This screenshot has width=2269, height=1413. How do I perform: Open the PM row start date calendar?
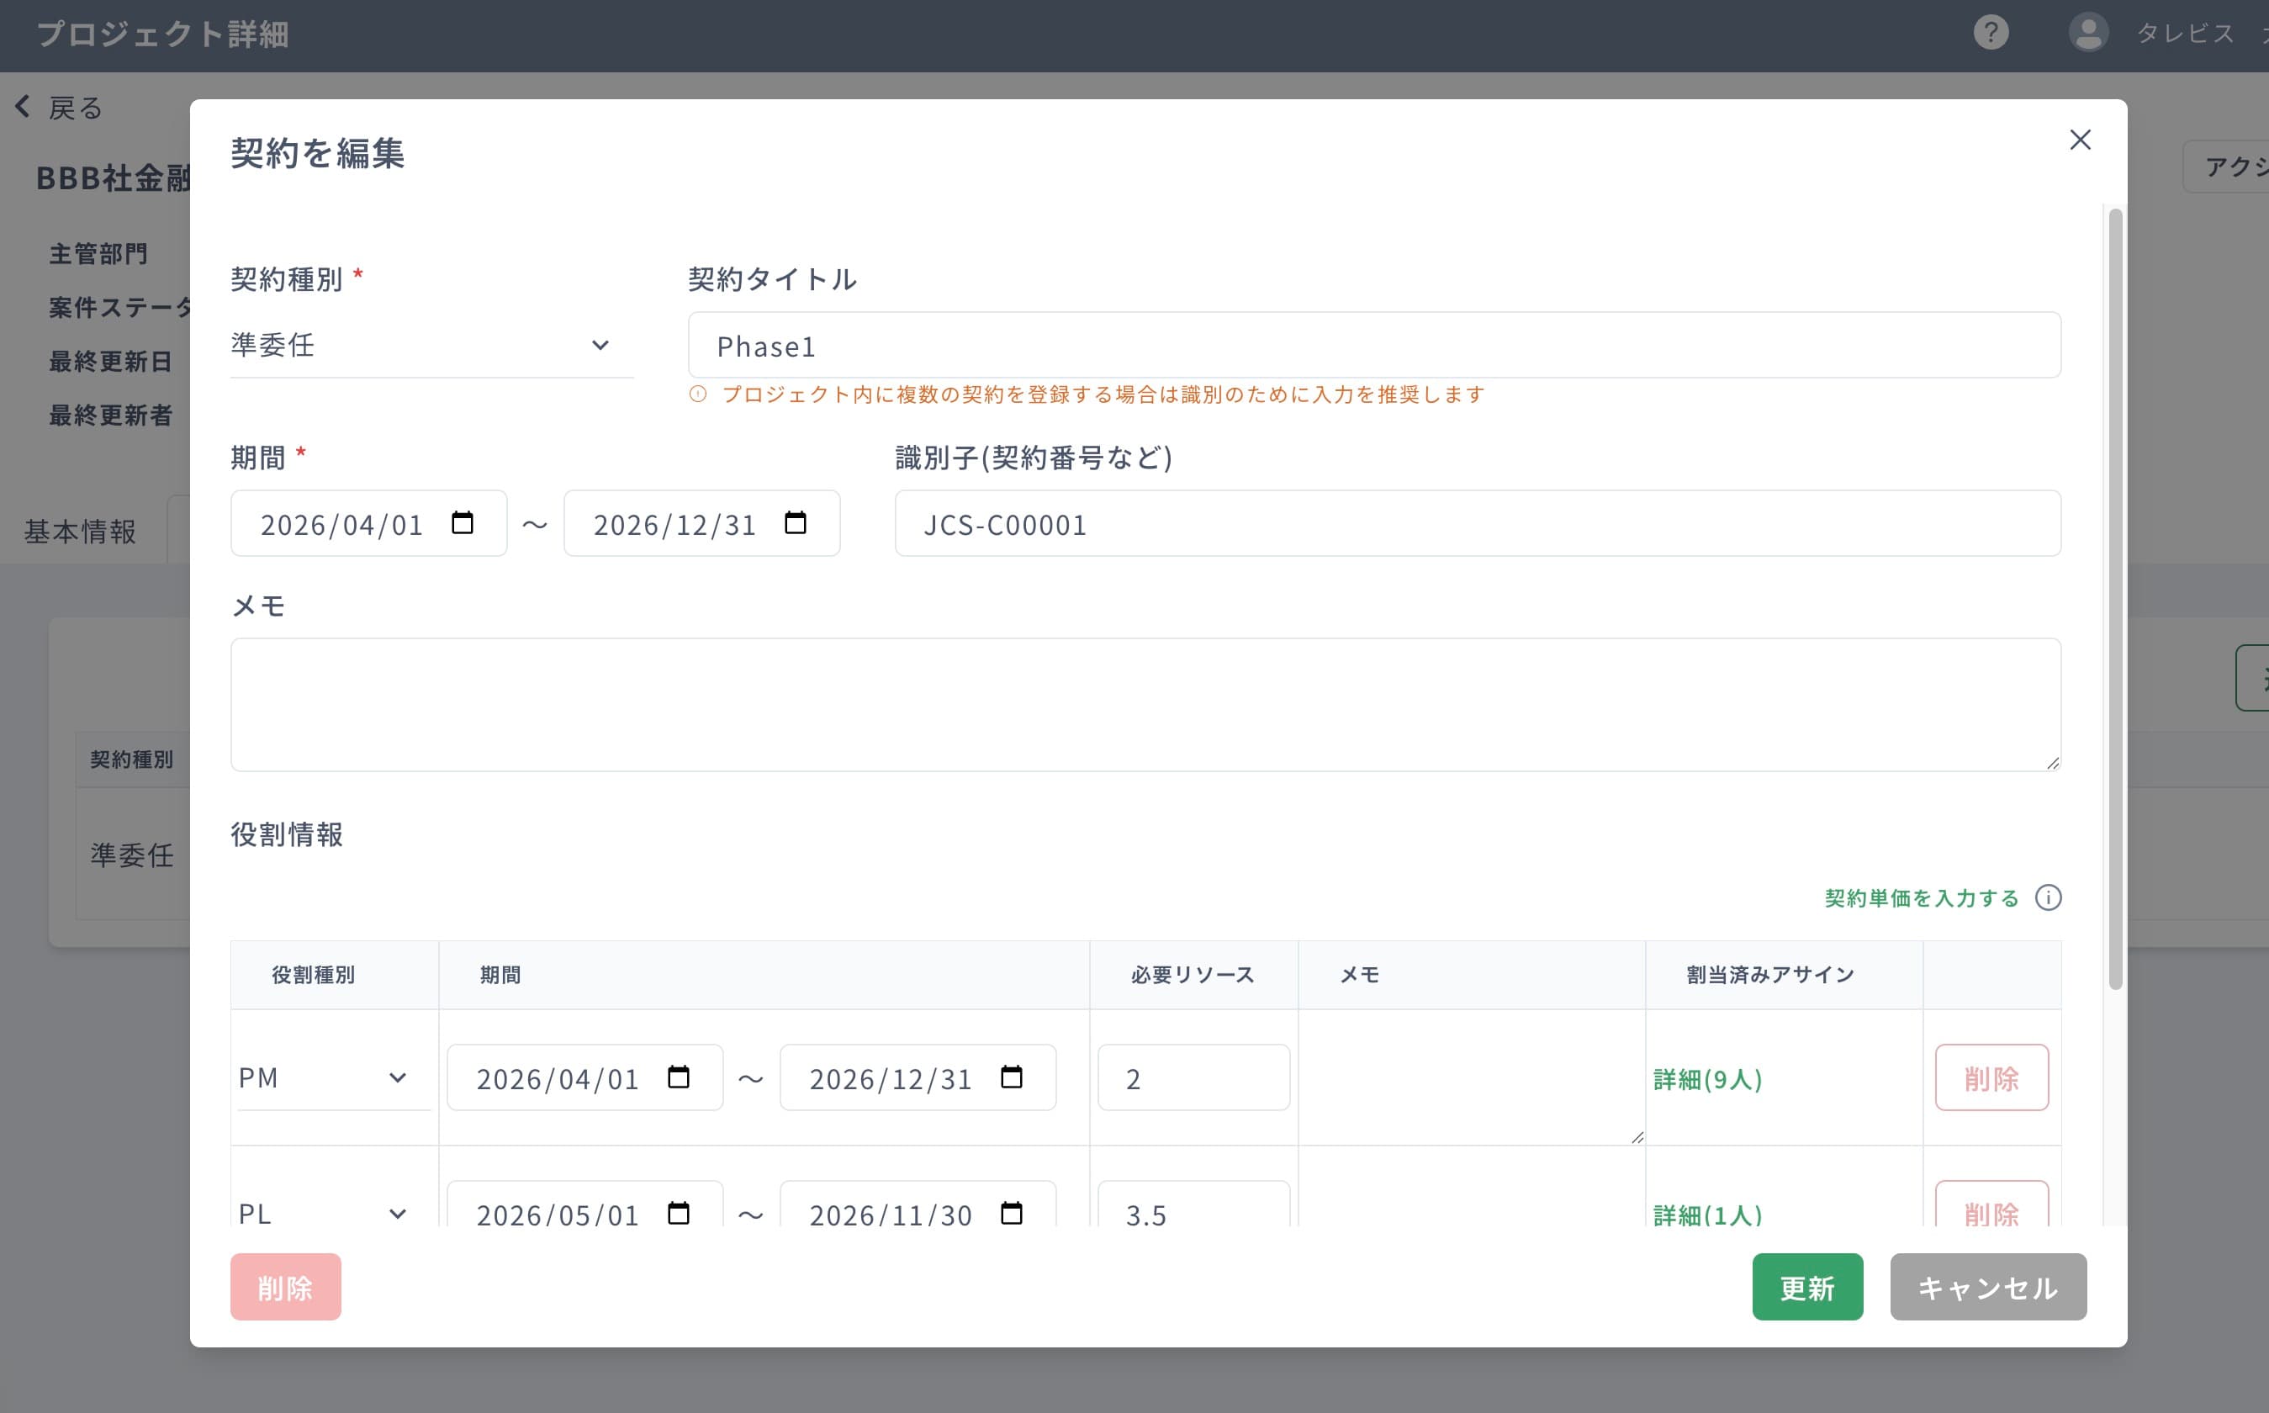tap(680, 1077)
